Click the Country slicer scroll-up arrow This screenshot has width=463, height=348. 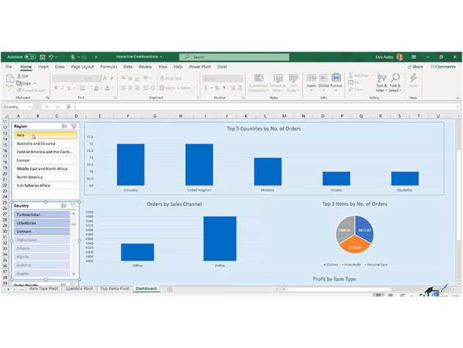73,213
